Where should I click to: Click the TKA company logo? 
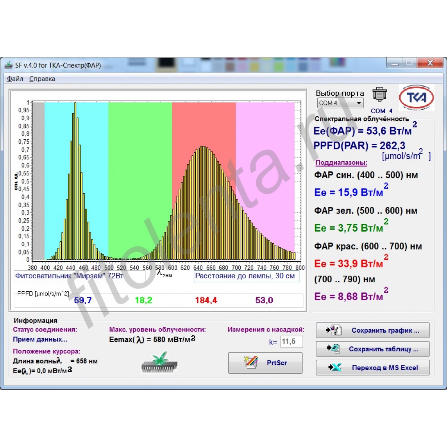click(x=416, y=98)
